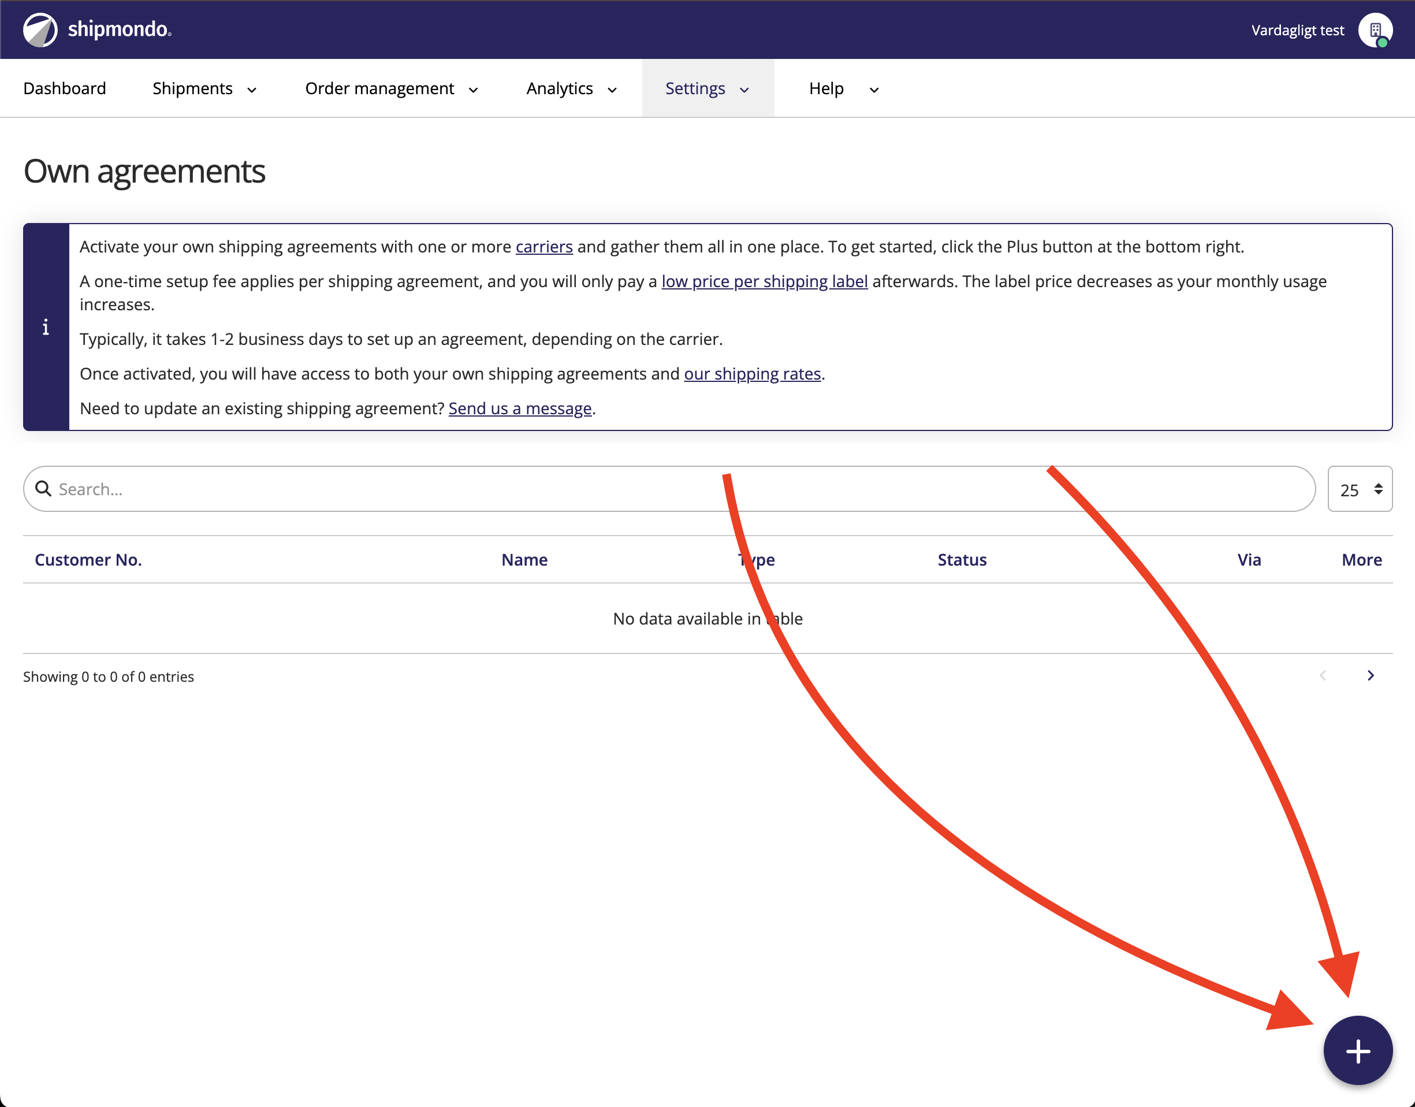Click Send us a message link
Viewport: 1415px width, 1107px height.
(520, 408)
